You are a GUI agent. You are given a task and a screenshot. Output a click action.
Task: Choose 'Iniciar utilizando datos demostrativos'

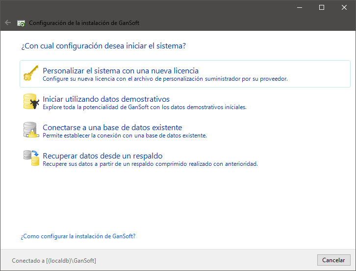106,99
